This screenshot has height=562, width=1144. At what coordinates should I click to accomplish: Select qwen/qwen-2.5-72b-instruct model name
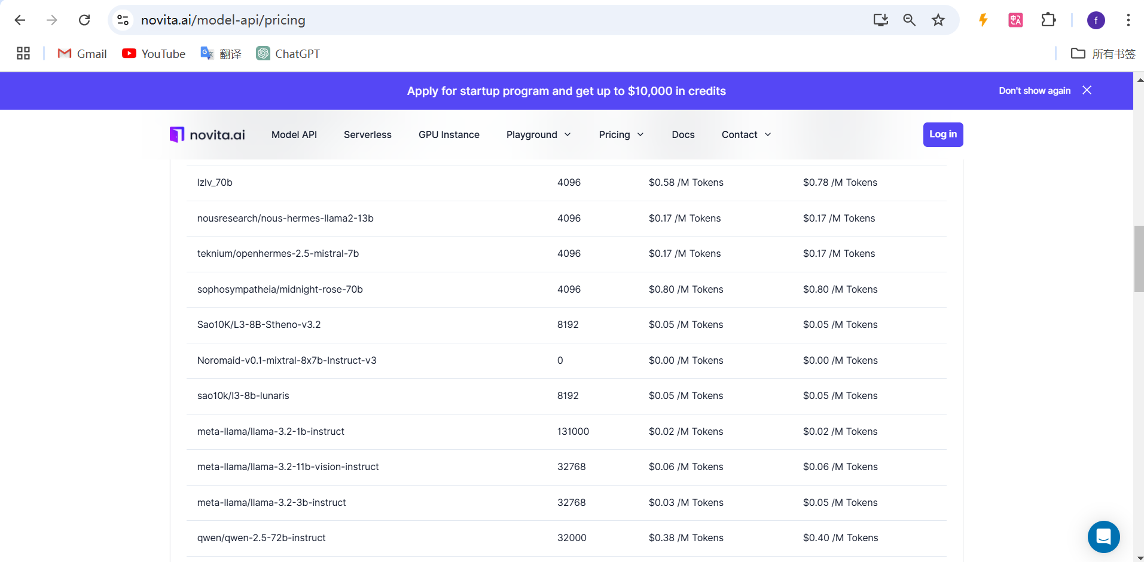point(261,538)
